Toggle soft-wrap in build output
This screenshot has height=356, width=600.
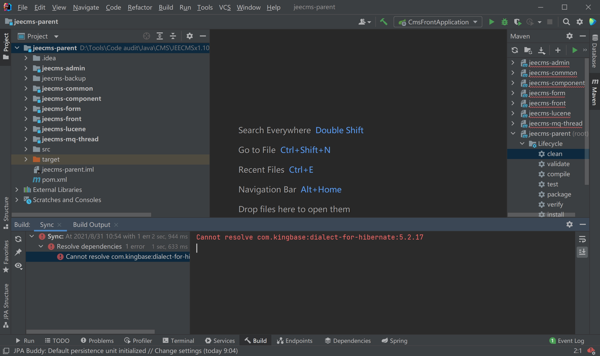tap(582, 239)
